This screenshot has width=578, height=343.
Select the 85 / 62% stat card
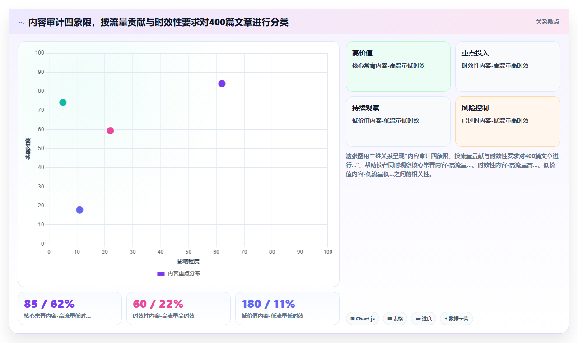point(70,308)
